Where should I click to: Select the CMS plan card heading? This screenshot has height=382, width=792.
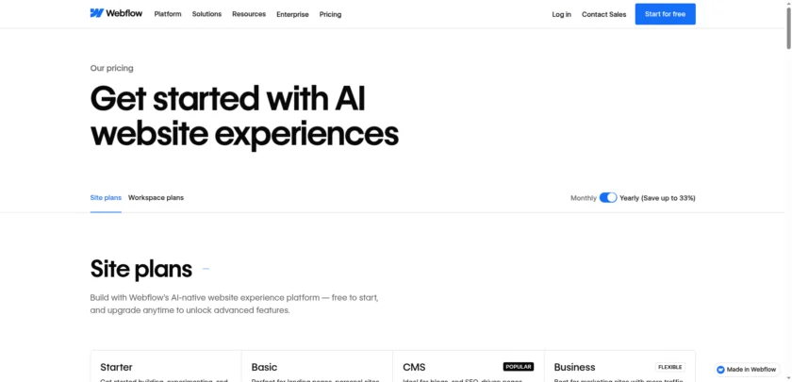tap(414, 367)
